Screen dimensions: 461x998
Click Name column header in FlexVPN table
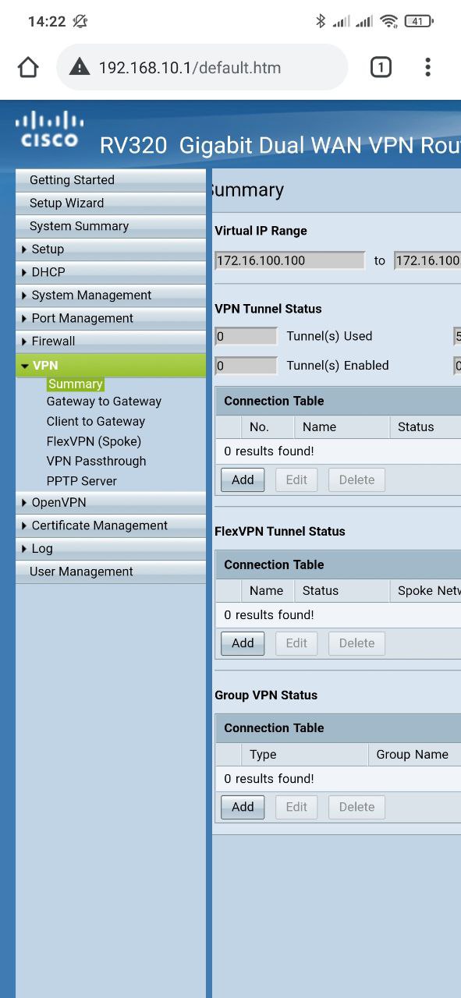(x=268, y=590)
